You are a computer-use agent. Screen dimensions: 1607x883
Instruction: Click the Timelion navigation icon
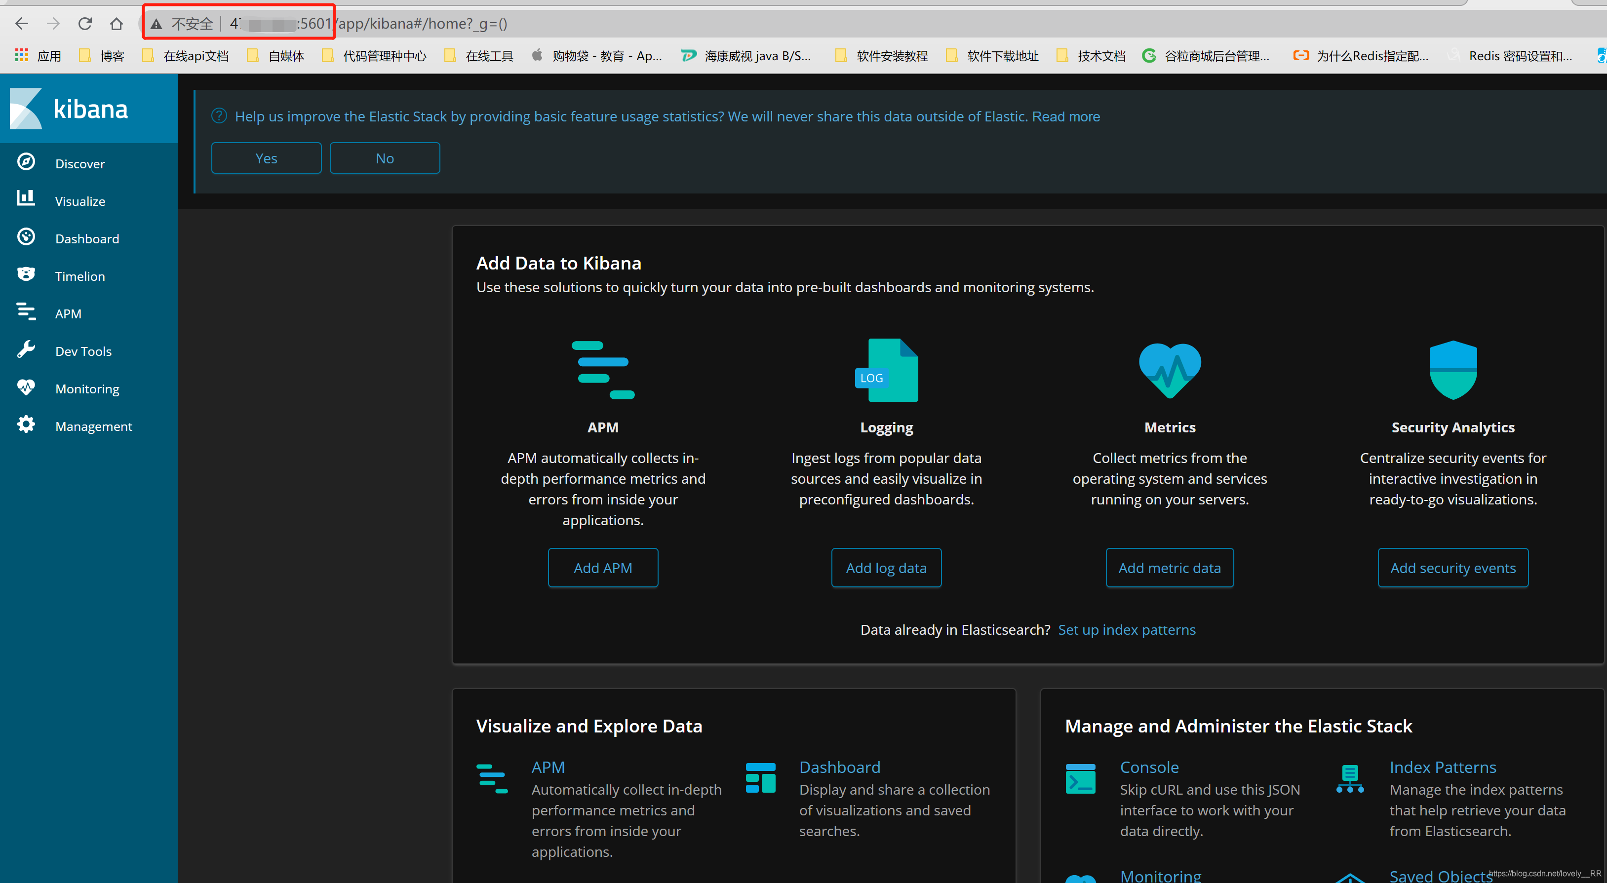(26, 275)
